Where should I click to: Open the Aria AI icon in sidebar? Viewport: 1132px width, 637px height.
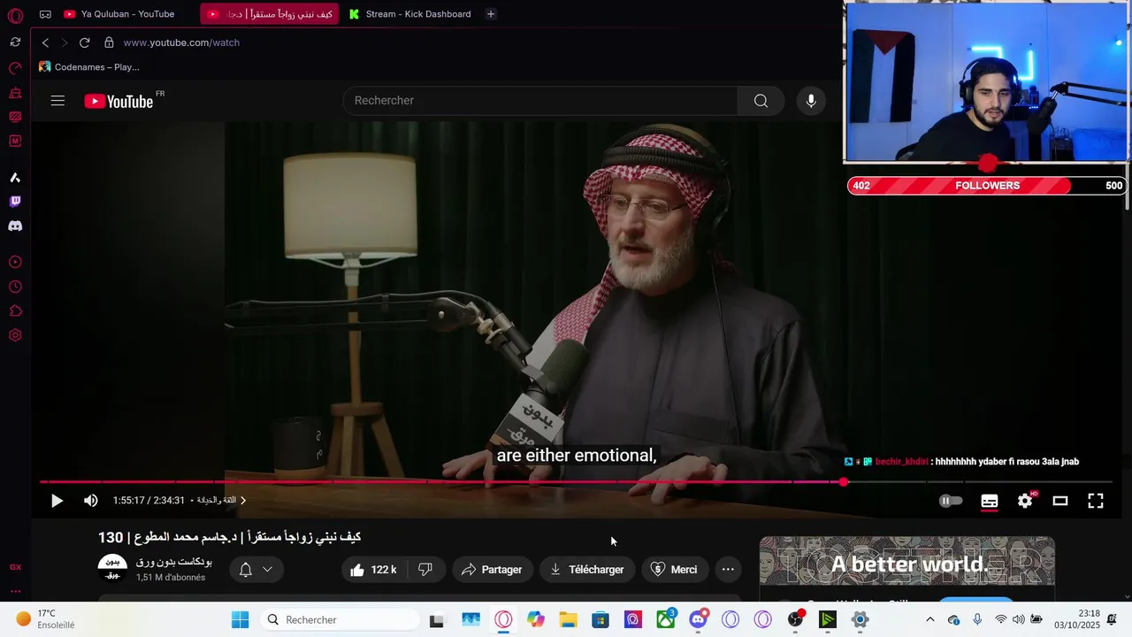[15, 178]
